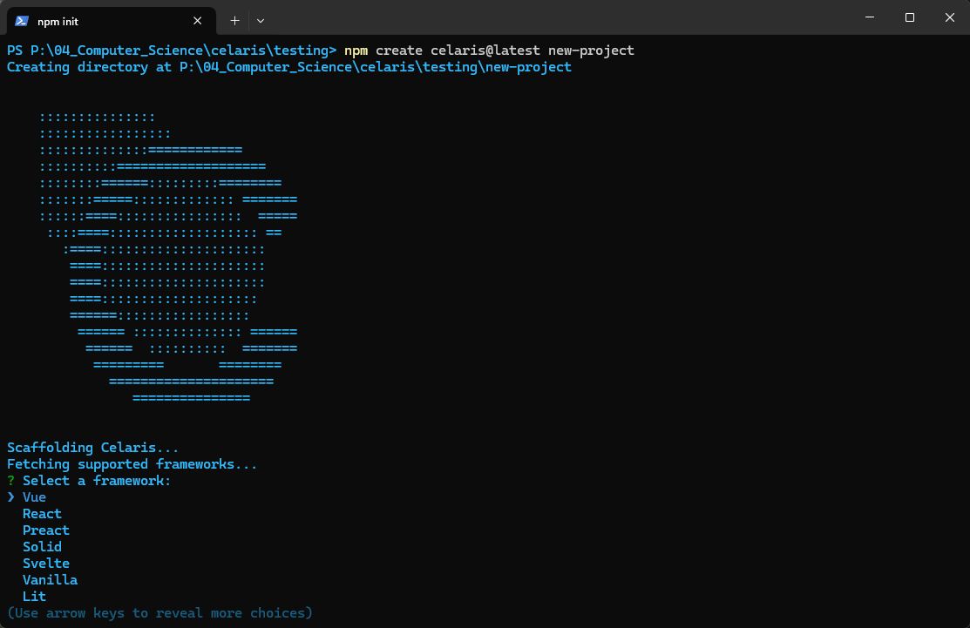Click the npm create celaris@latest command text

488,50
